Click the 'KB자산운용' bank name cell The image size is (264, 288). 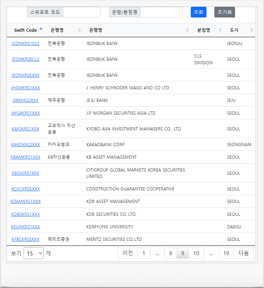pos(59,157)
